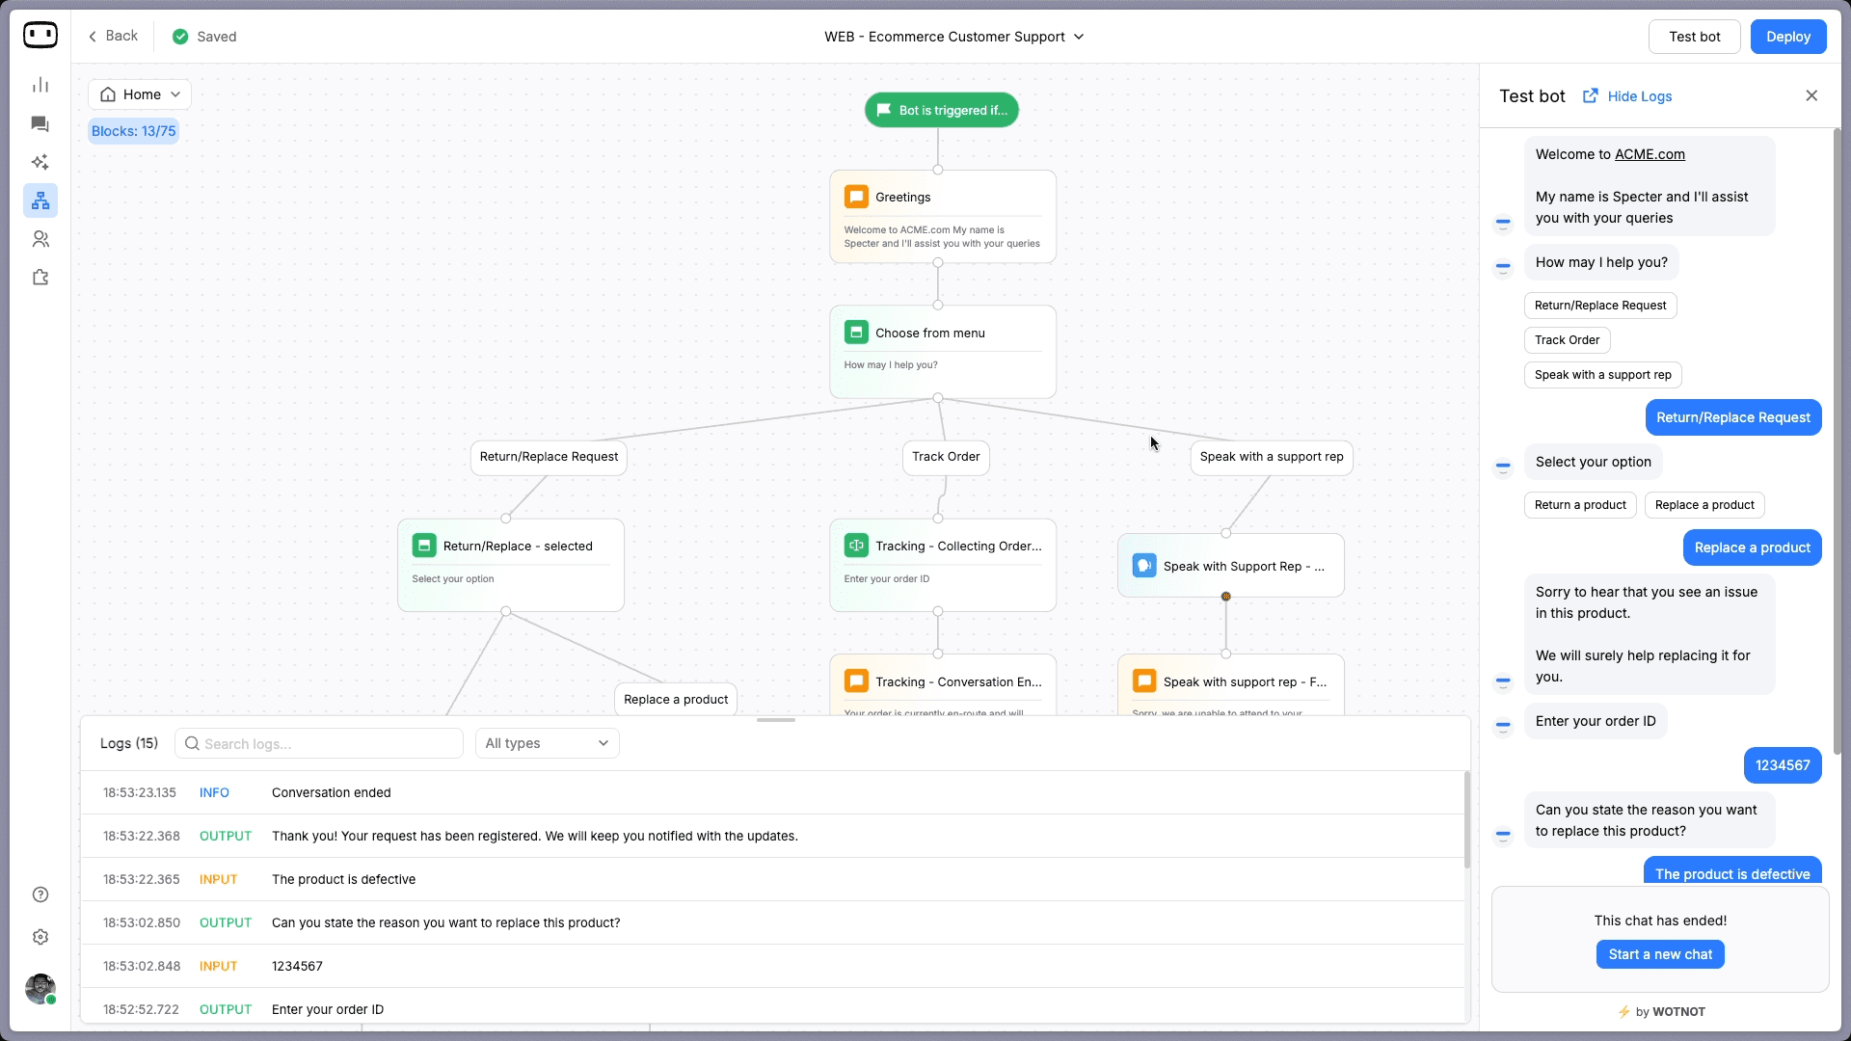The height and width of the screenshot is (1041, 1851).
Task: Click the Hide Logs link
Action: [1639, 96]
